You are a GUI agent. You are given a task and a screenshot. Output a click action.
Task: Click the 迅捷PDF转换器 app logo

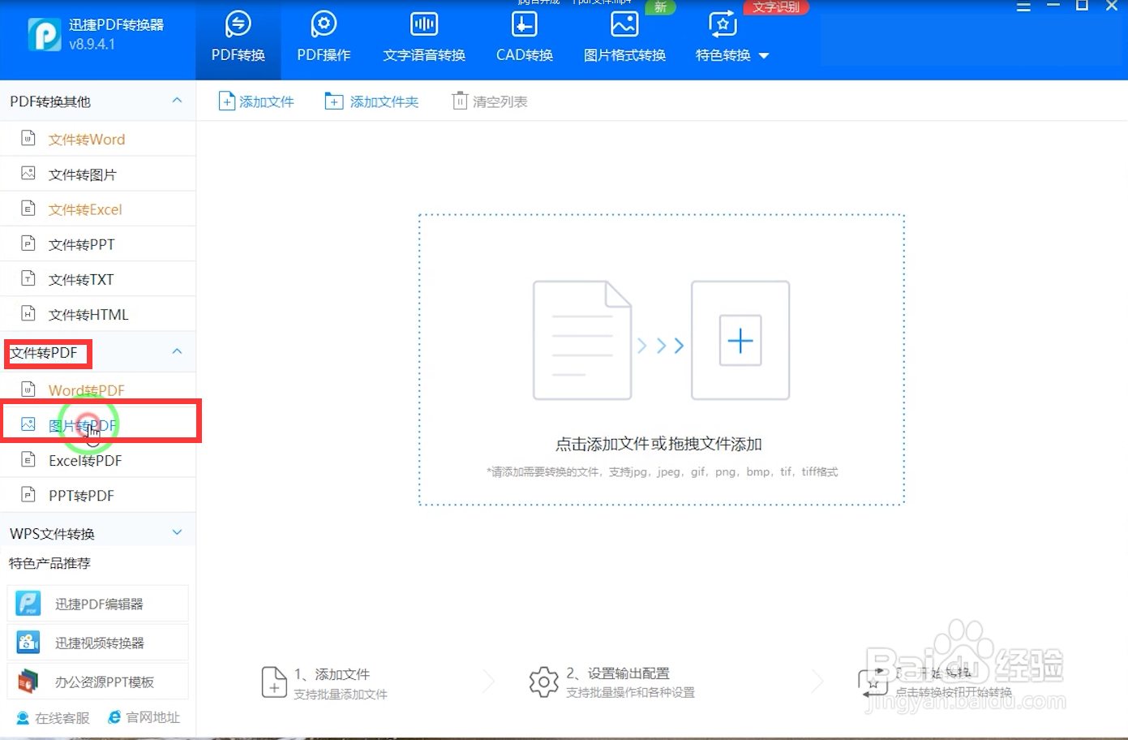click(x=44, y=34)
